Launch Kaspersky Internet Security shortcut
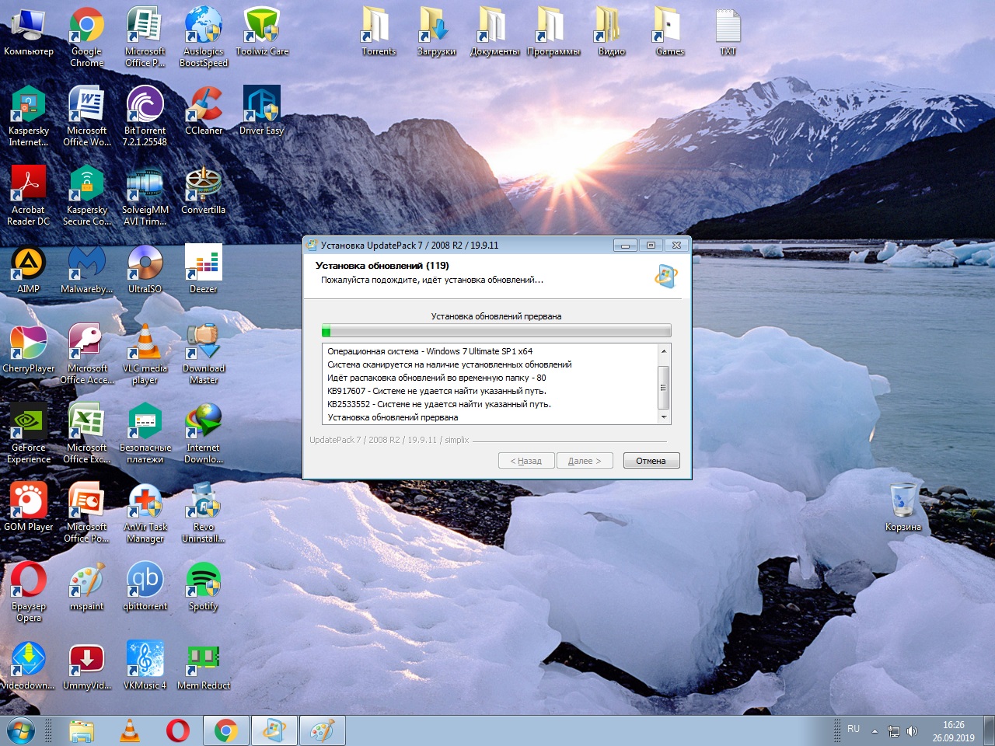The width and height of the screenshot is (995, 746). click(29, 117)
